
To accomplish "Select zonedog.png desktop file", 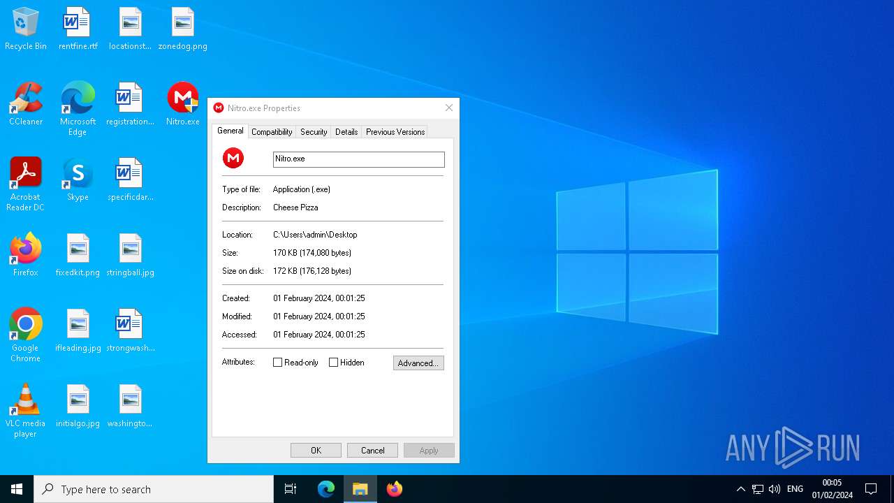I will click(x=182, y=29).
